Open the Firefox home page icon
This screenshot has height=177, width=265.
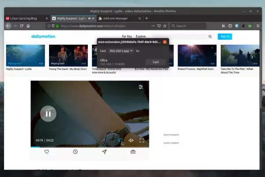(28, 26)
